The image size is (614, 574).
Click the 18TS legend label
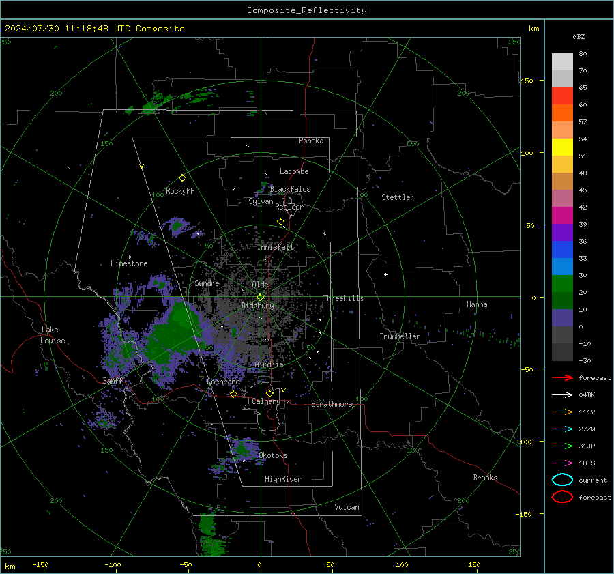pyautogui.click(x=587, y=463)
